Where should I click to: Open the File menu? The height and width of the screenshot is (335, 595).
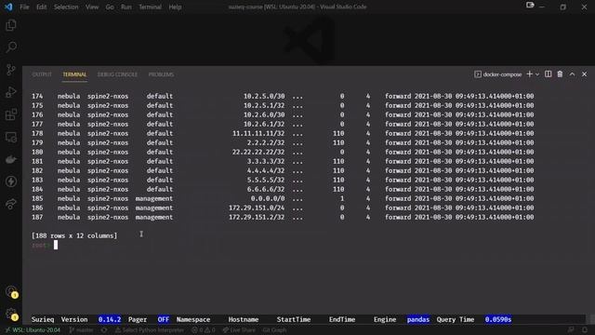[24, 7]
